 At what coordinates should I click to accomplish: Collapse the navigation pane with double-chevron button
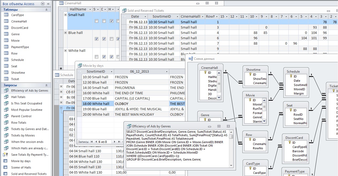coord(48,4)
